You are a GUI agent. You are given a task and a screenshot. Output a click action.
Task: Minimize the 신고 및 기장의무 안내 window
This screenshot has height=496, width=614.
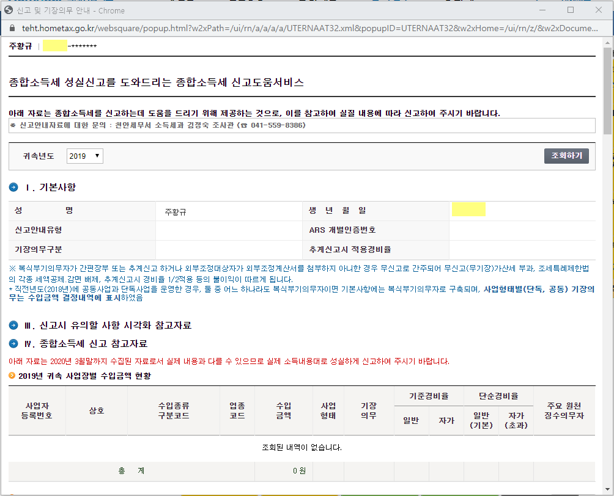pyautogui.click(x=542, y=10)
